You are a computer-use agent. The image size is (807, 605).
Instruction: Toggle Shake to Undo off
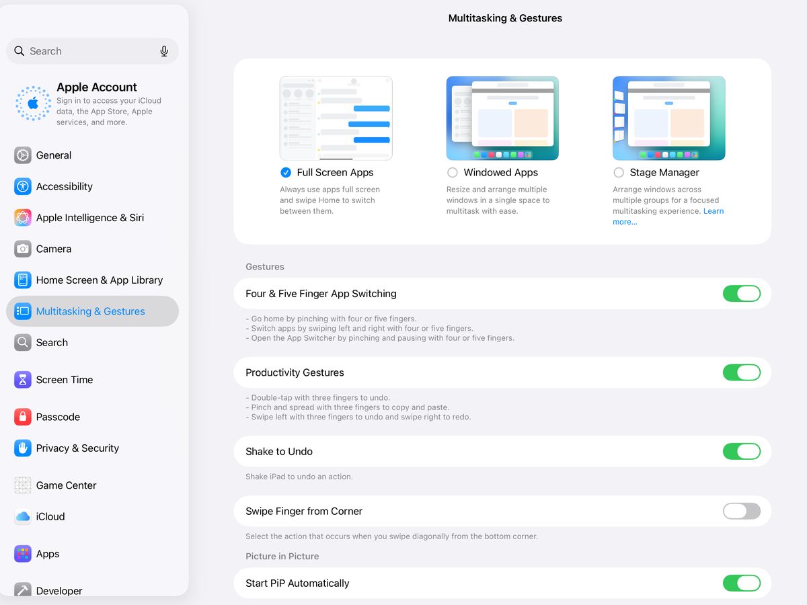pos(742,451)
